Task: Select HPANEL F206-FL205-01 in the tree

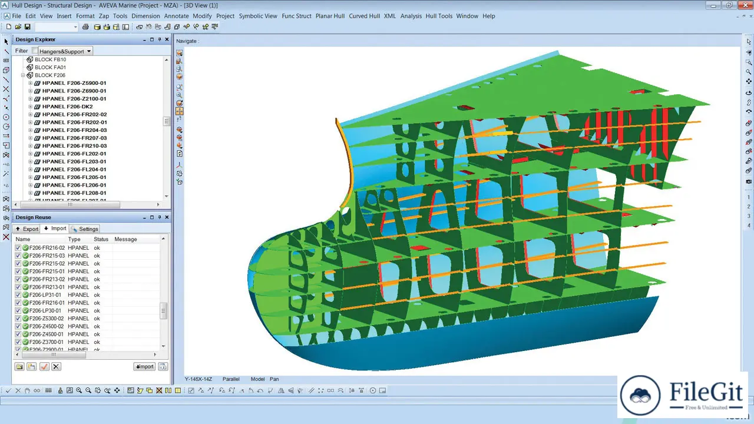Action: pos(74,177)
